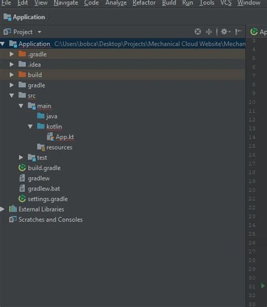
Task: Select the Application project root row
Action: (123, 44)
